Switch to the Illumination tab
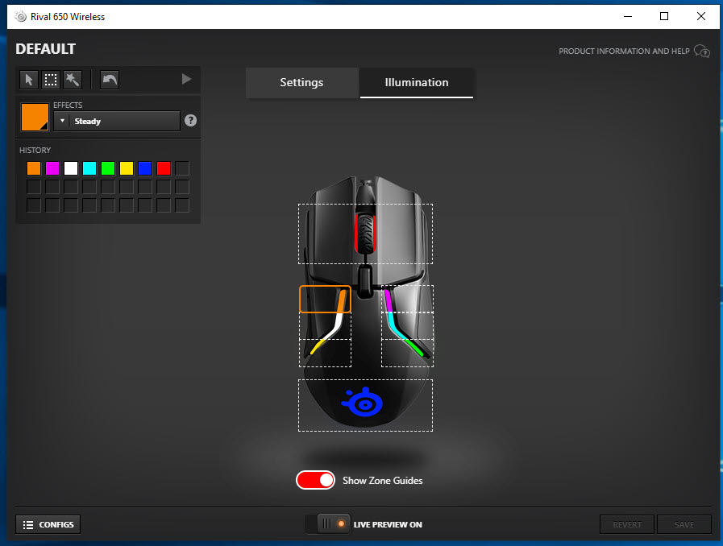Viewport: 723px width, 546px height. point(417,82)
